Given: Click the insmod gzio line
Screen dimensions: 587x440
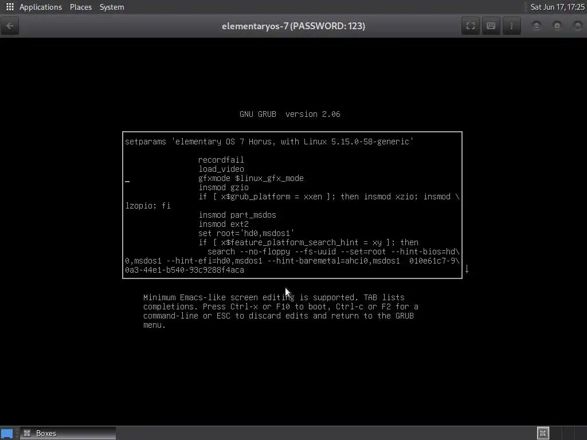Looking at the screenshot, I should point(224,187).
